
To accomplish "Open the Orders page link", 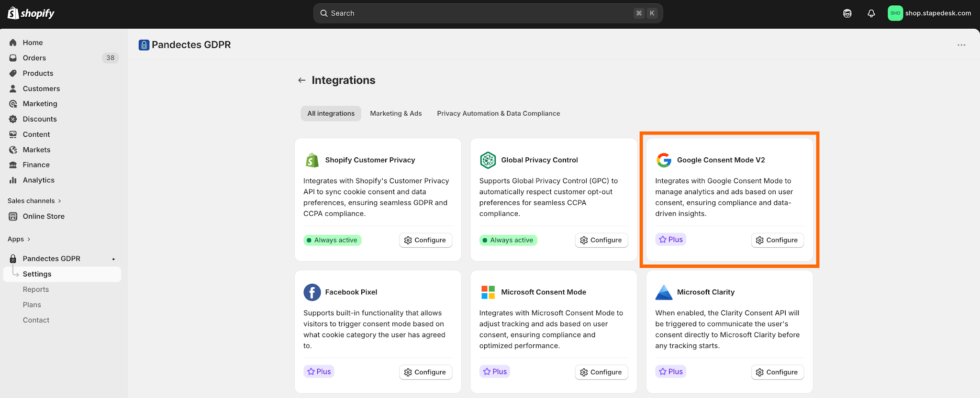I will pos(34,58).
